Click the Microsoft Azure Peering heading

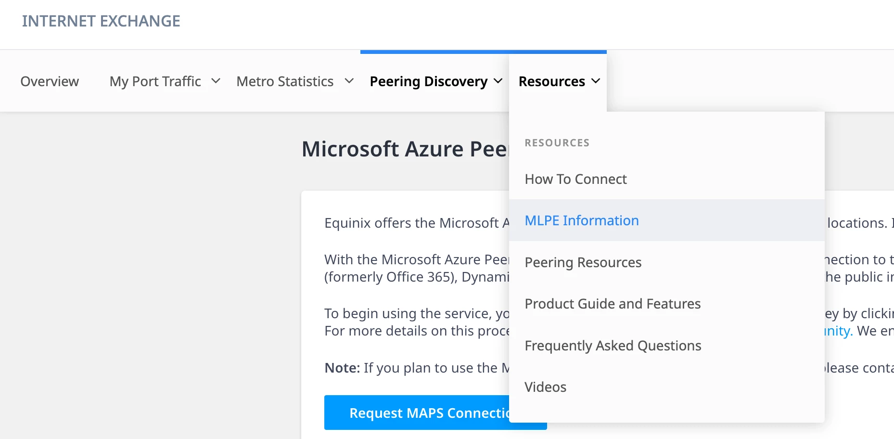point(404,149)
